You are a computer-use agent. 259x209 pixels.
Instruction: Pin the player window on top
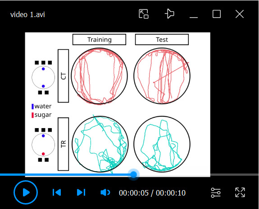[169, 13]
